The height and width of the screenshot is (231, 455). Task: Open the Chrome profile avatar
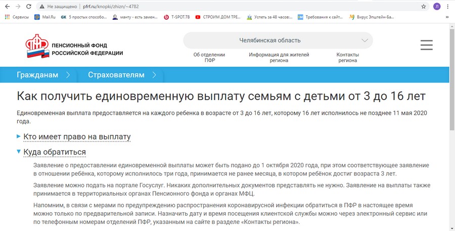pos(437,7)
